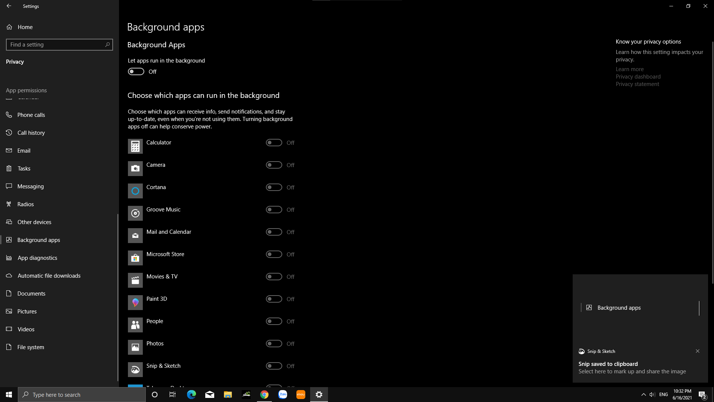Click the Microsoft Store app icon
This screenshot has width=714, height=402.
(x=135, y=258)
